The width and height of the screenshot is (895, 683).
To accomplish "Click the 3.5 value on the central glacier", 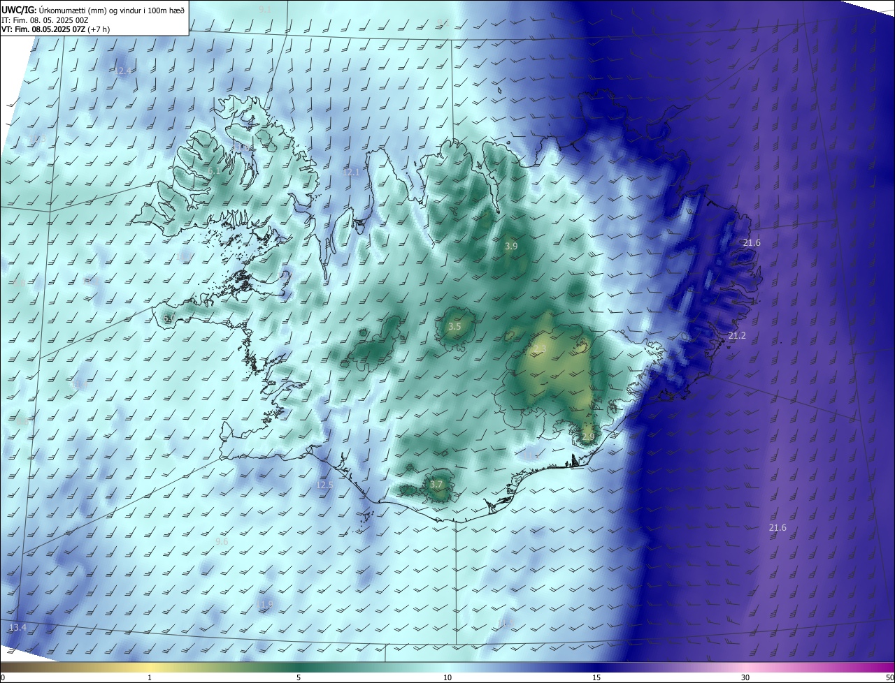I will (454, 326).
